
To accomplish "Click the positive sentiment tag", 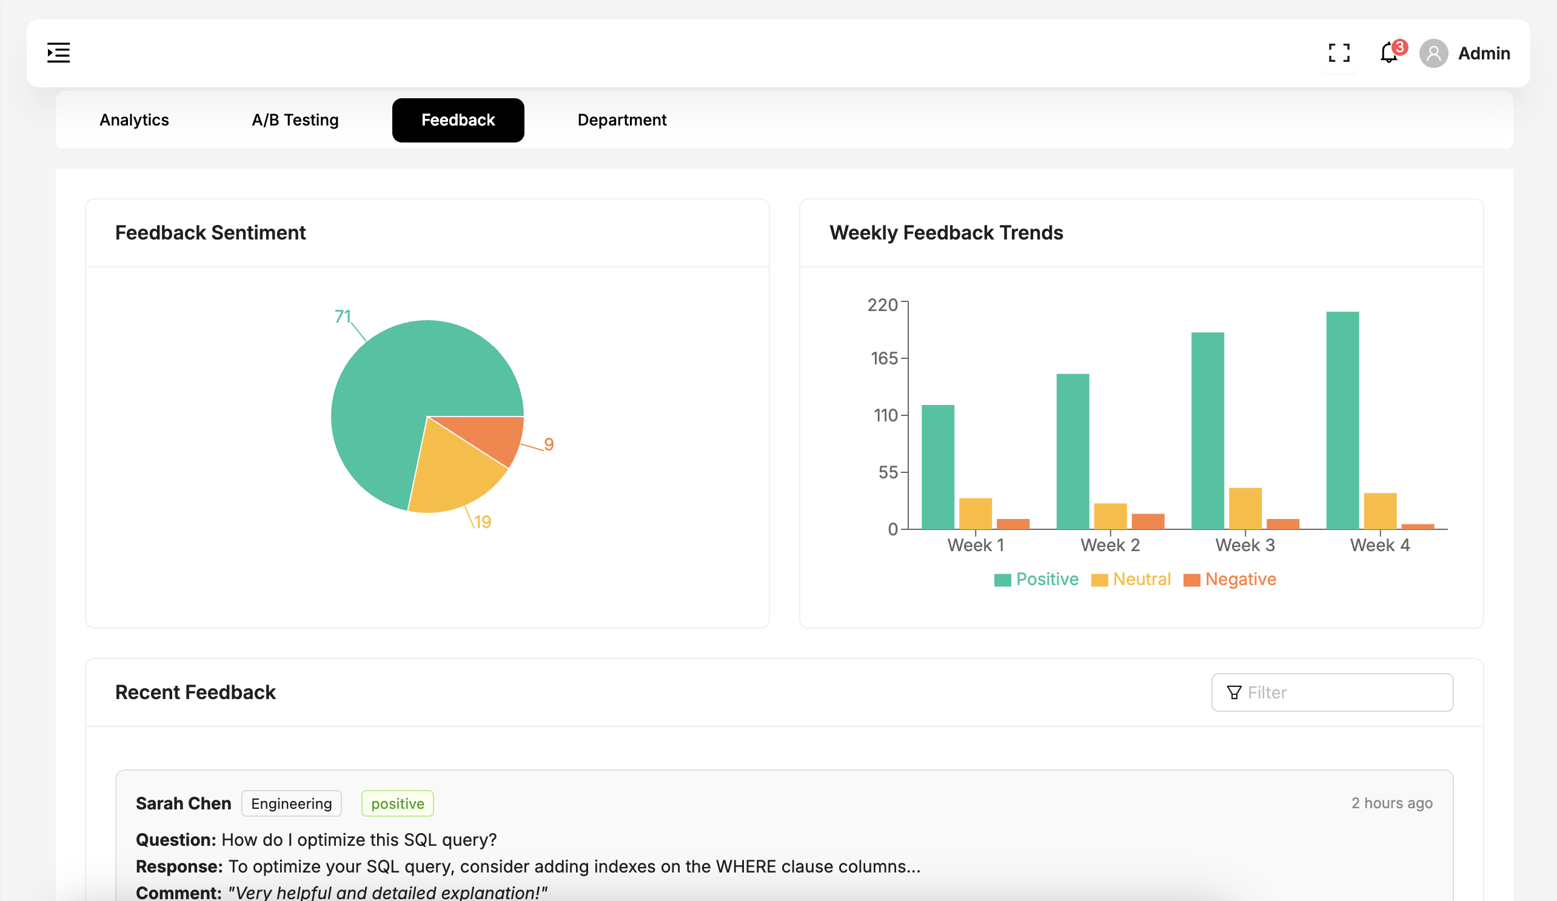I will tap(397, 803).
